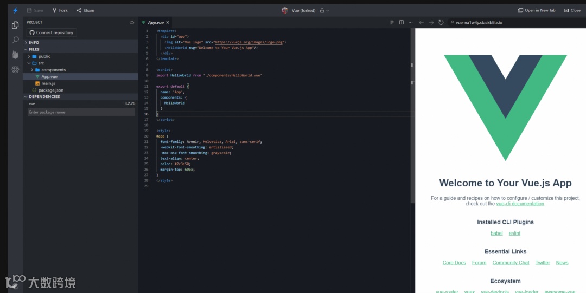
Task: Switch to the App.vue editor tab
Action: pos(156,22)
